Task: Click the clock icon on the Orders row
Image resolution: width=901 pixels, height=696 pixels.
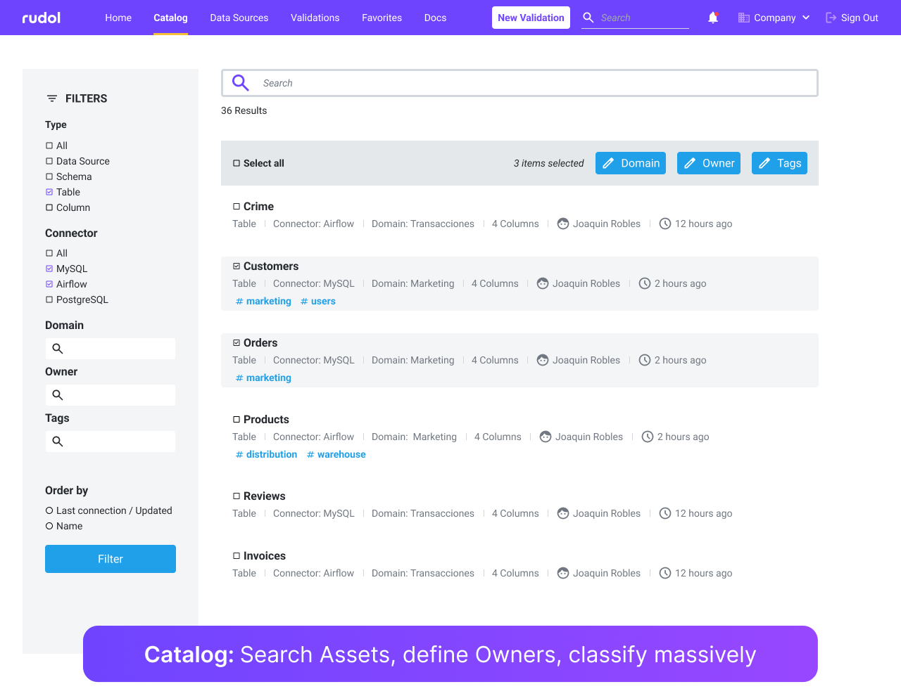Action: point(644,360)
